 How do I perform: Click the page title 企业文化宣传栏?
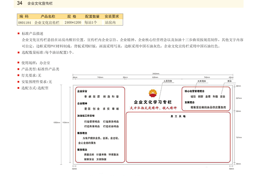pyautogui.click(x=40, y=4)
